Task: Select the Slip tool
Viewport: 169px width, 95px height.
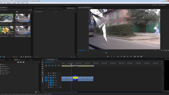Action: coord(43,74)
